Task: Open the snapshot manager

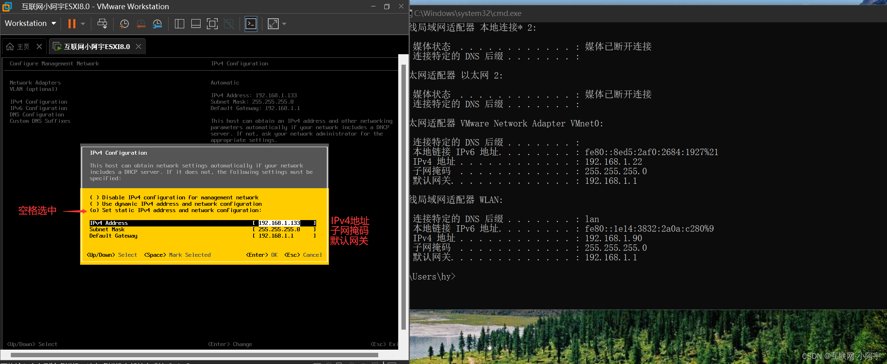Action: point(157,24)
